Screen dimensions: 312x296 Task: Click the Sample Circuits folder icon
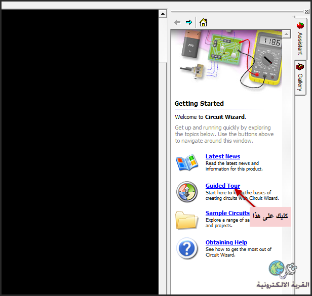pos(186,220)
